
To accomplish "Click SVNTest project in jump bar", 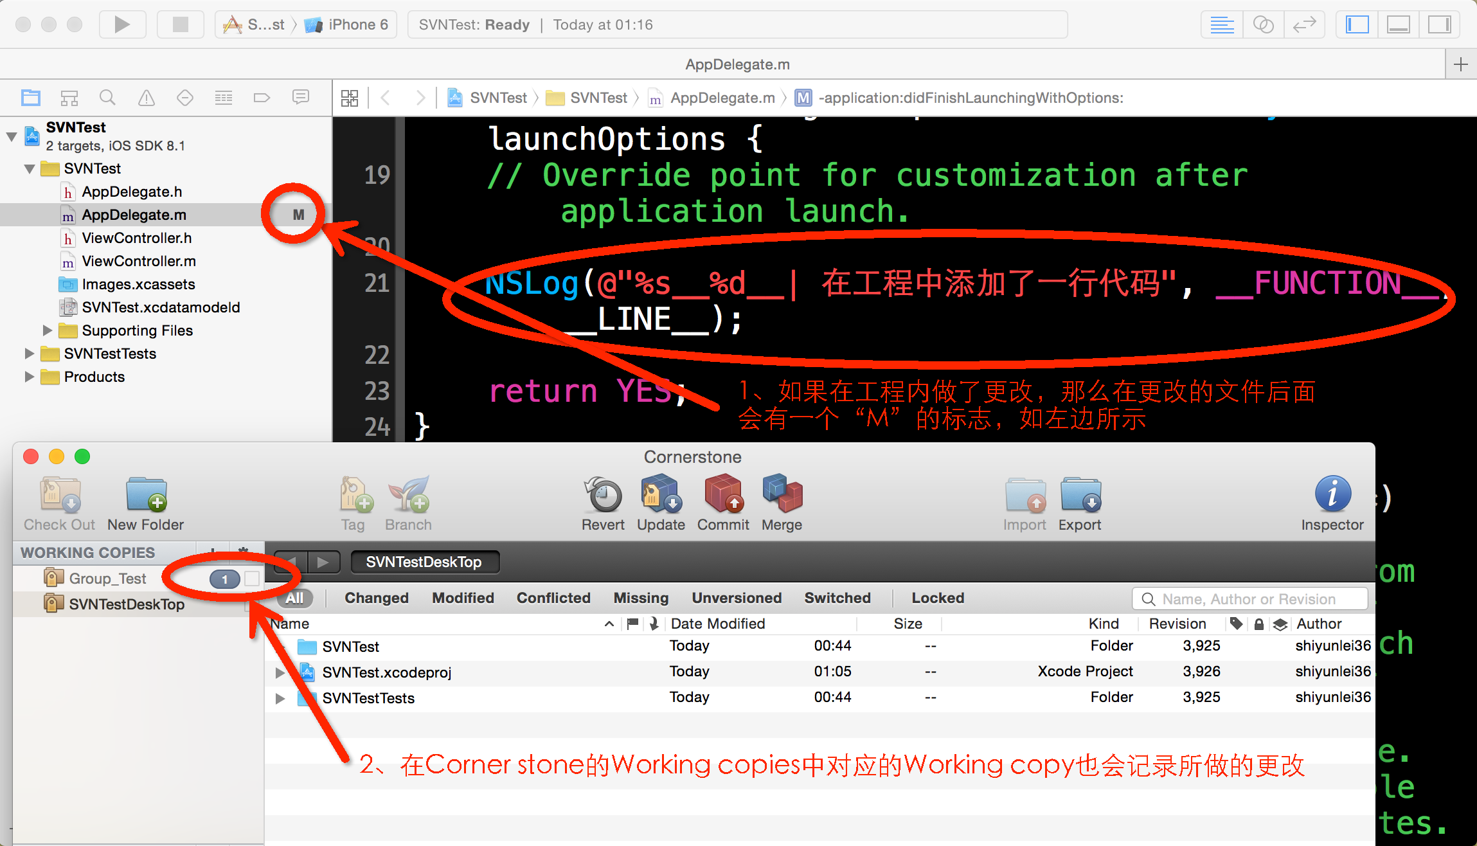I will (487, 98).
